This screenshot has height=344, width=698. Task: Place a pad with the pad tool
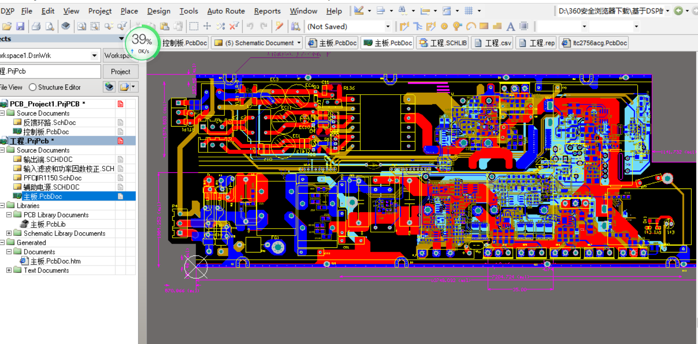444,26
